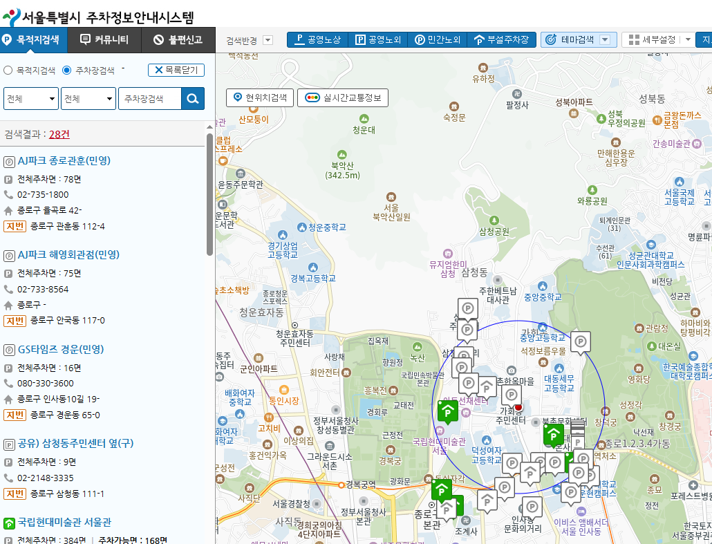Screen dimensions: 712x544
Task: Click phone number 02-733-8564
Action: [x=43, y=289]
